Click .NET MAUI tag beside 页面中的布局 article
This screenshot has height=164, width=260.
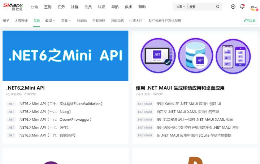click(145, 112)
